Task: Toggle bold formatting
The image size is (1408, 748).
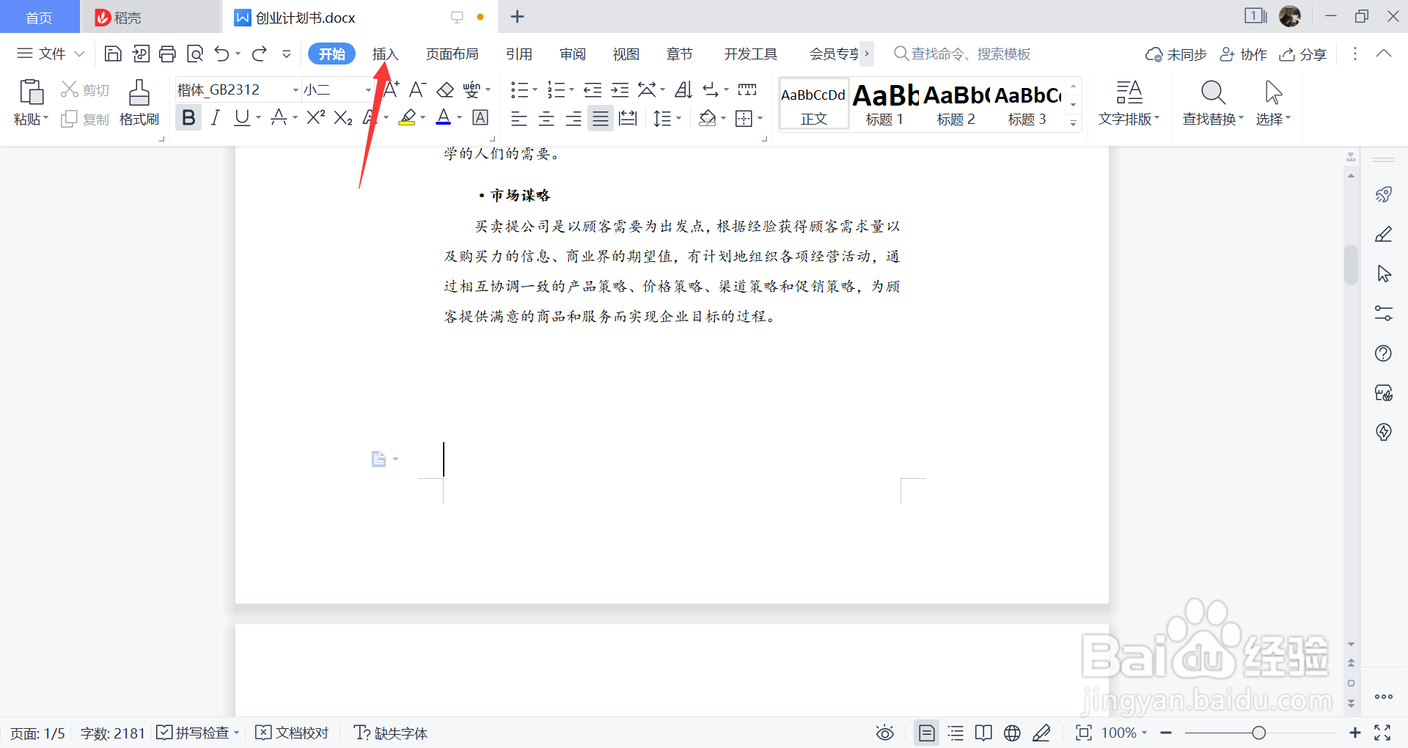Action: point(188,117)
